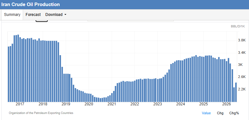The height and width of the screenshot is (120, 249).
Task: Click the 2022 x-axis label
Action: pos(135,104)
